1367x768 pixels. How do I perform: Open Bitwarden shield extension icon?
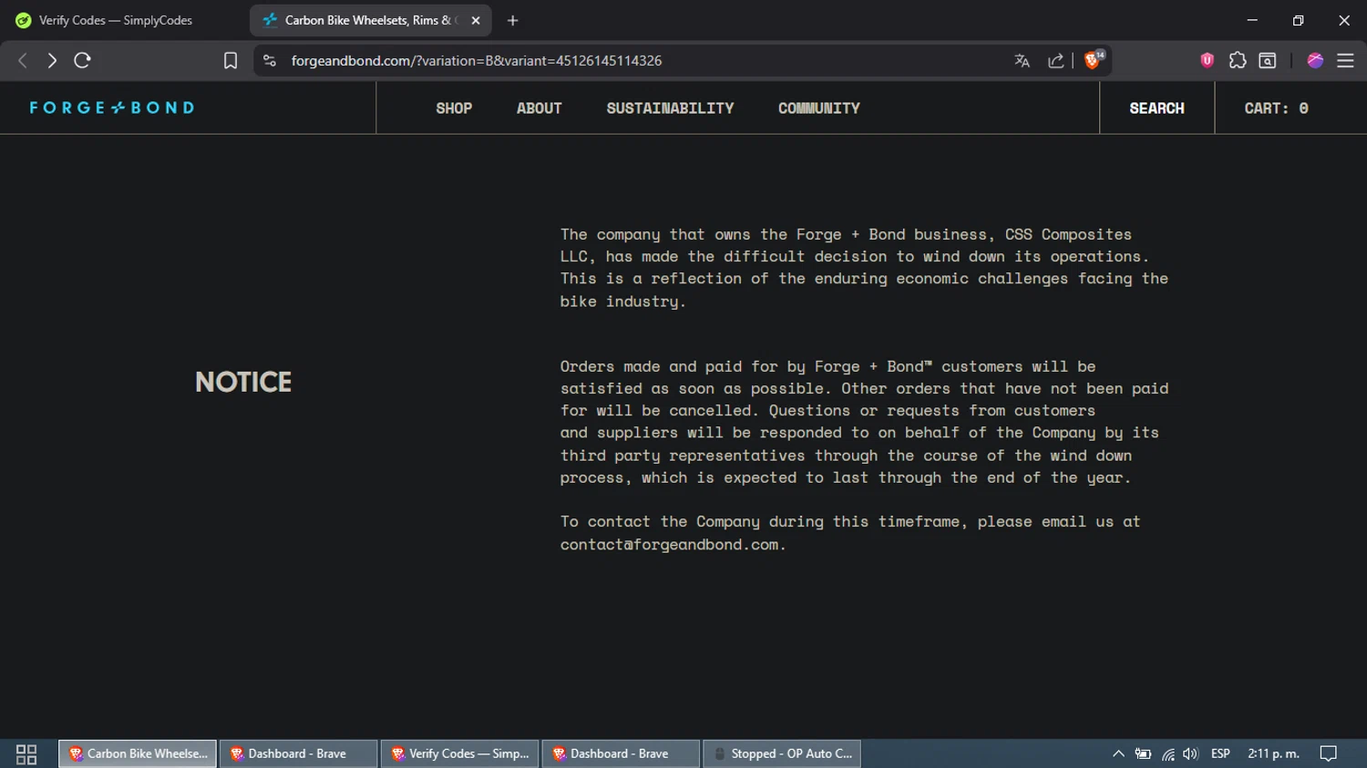pyautogui.click(x=1207, y=60)
